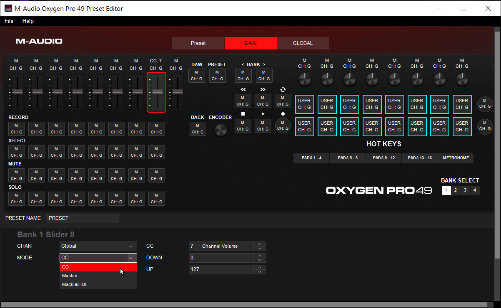Pick the fourth knob in the top row
Screen dimensions: 501x308
pos(372,78)
